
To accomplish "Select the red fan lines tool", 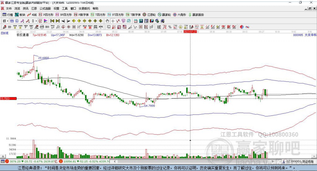I will 114,27.
